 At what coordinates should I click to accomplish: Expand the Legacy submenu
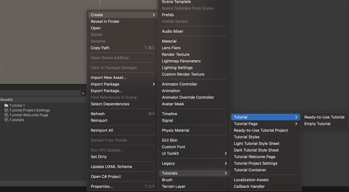coord(194,163)
